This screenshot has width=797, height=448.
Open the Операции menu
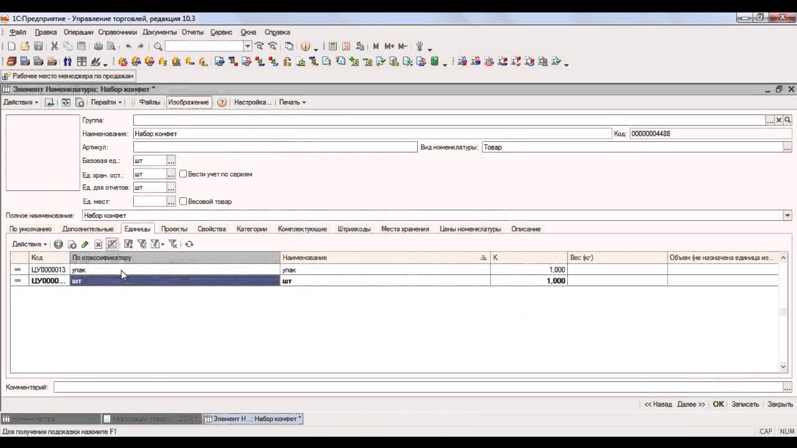(x=78, y=32)
